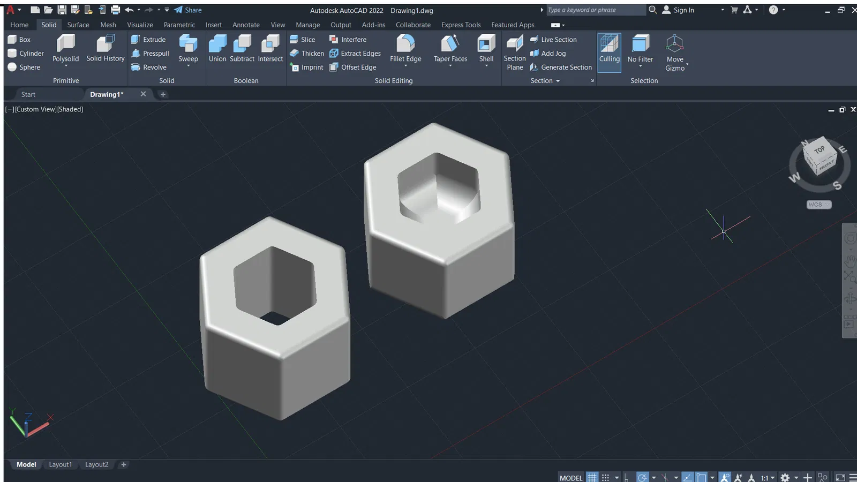Open Layout1 tab

click(61, 464)
